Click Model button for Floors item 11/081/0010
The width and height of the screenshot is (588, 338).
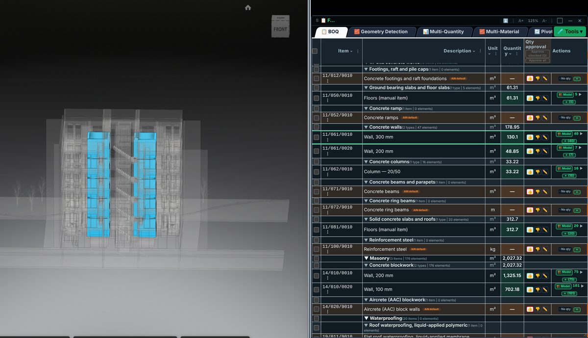tap(564, 226)
